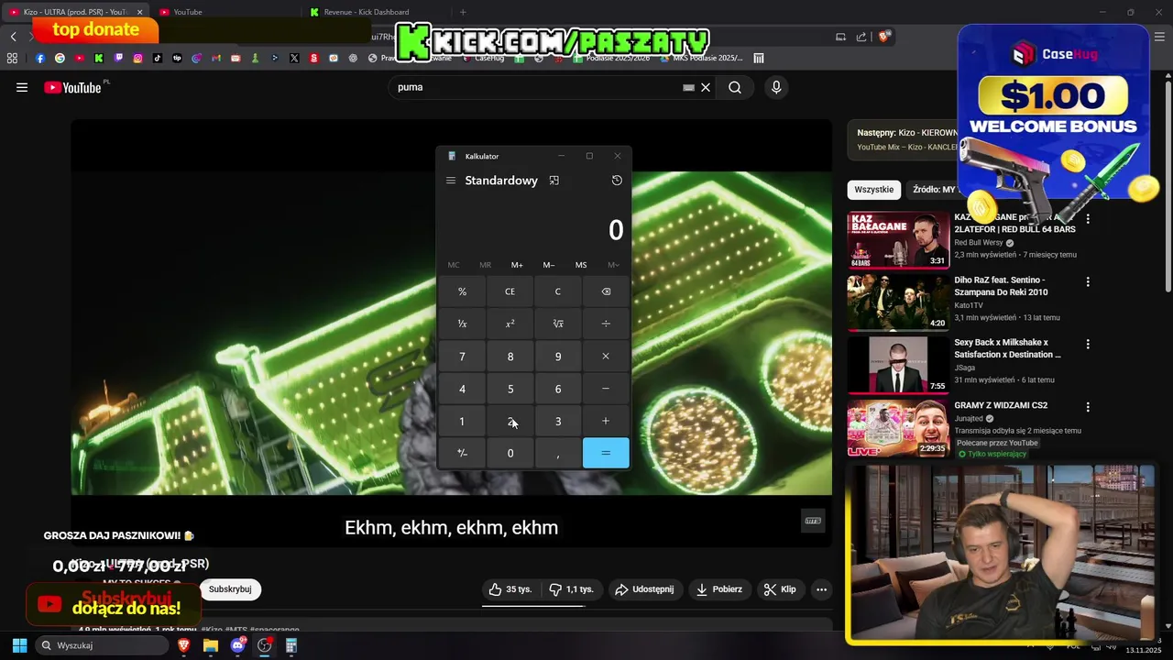Switch to the YouTube browser tab
The image size is (1173, 660).
tap(226, 12)
